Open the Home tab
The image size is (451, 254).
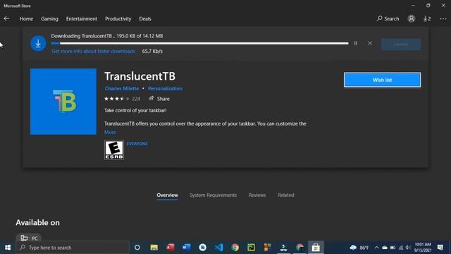coord(26,19)
